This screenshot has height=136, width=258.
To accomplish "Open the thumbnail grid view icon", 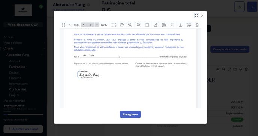I will click(x=63, y=25).
